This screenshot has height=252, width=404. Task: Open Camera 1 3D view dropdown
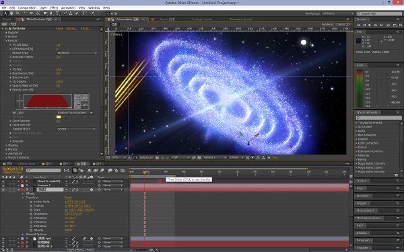(214, 157)
